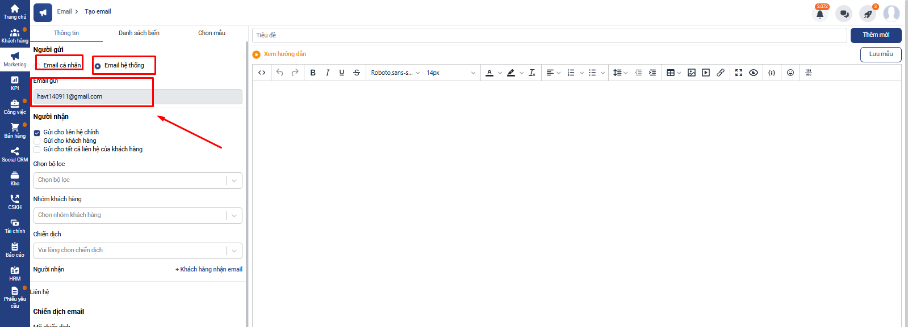Expand the Chọn bộ lọc dropdown

pos(137,180)
